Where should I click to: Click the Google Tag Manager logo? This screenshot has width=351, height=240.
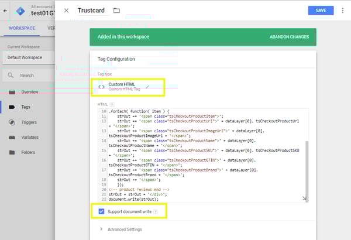click(x=20, y=11)
